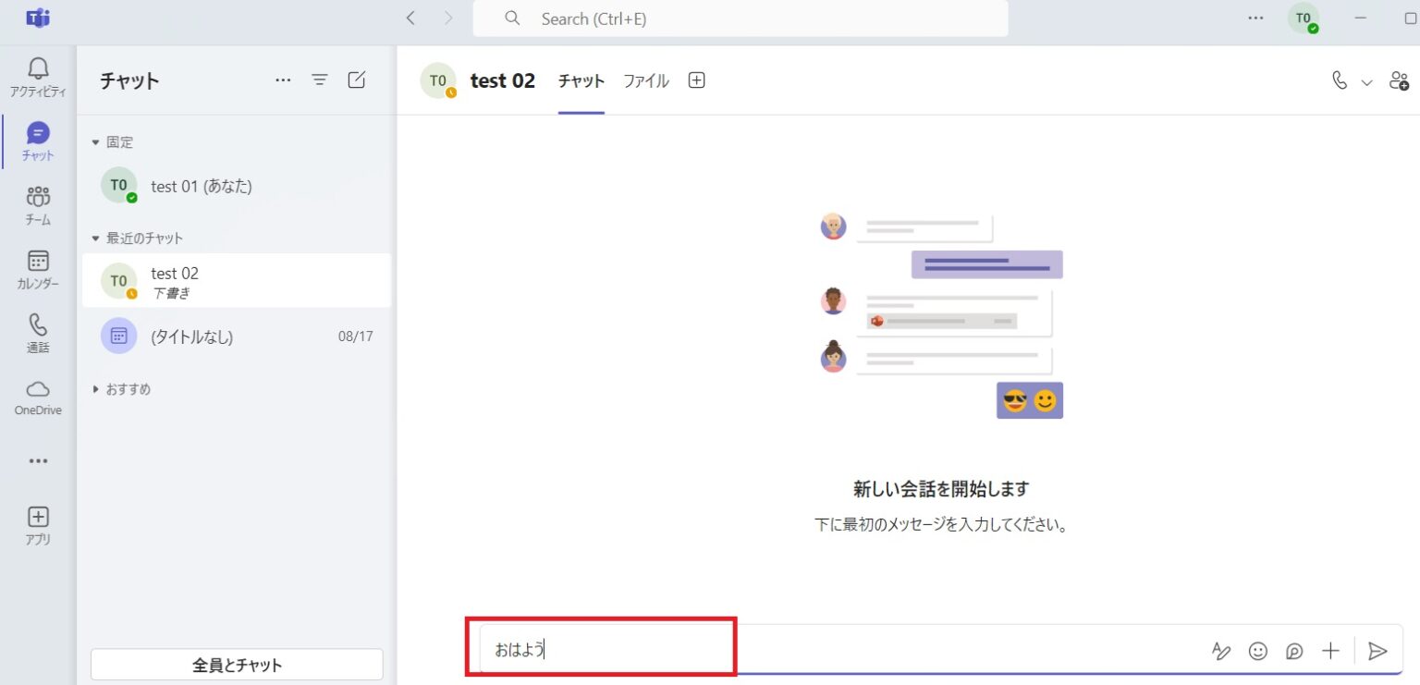Click the 全員とチャット button
Viewport: 1420px width, 685px height.
236,664
